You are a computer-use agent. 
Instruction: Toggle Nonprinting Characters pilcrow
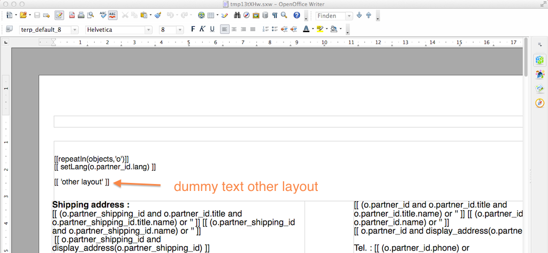pyautogui.click(x=275, y=16)
